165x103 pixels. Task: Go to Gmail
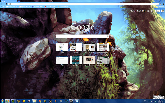point(139,11)
